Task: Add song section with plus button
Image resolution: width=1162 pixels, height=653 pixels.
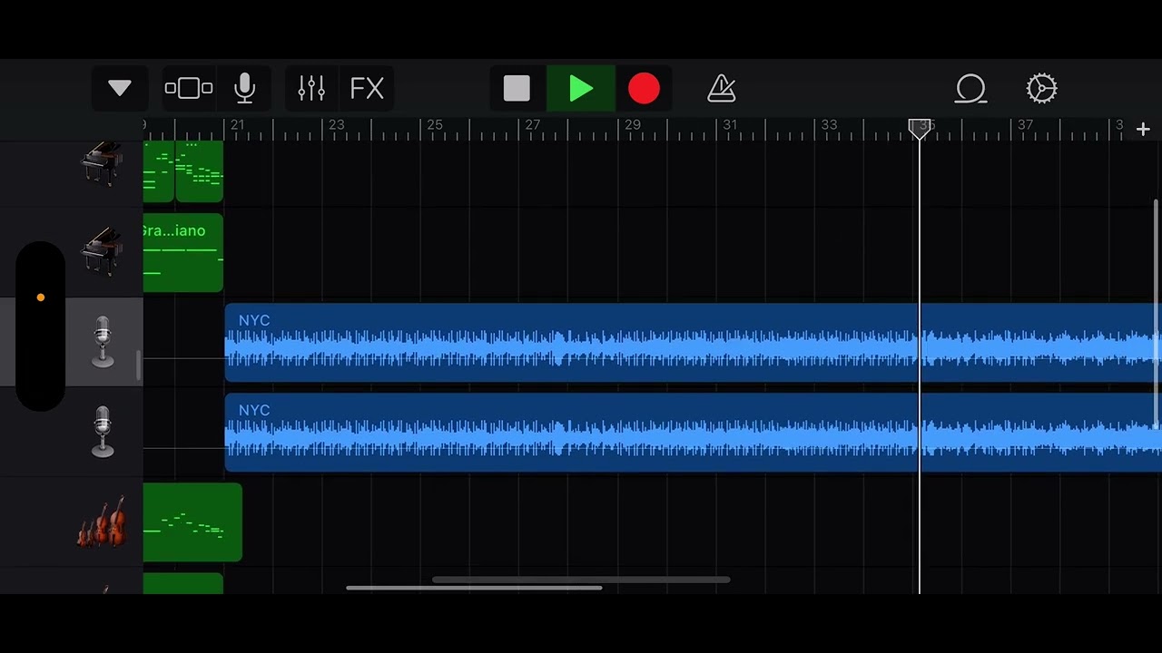Action: [x=1143, y=130]
